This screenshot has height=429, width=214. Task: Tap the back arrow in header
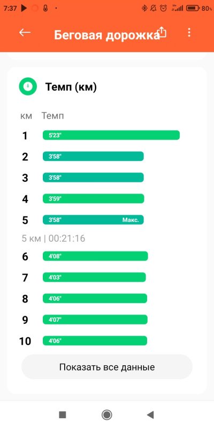coord(25,33)
